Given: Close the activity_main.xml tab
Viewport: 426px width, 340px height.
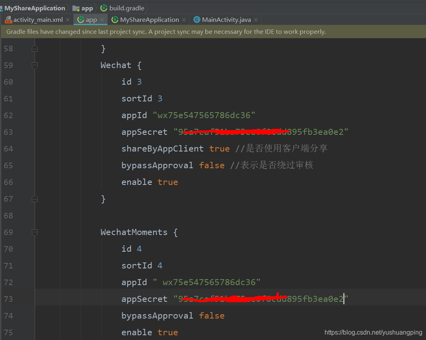Looking at the screenshot, I should coord(68,20).
